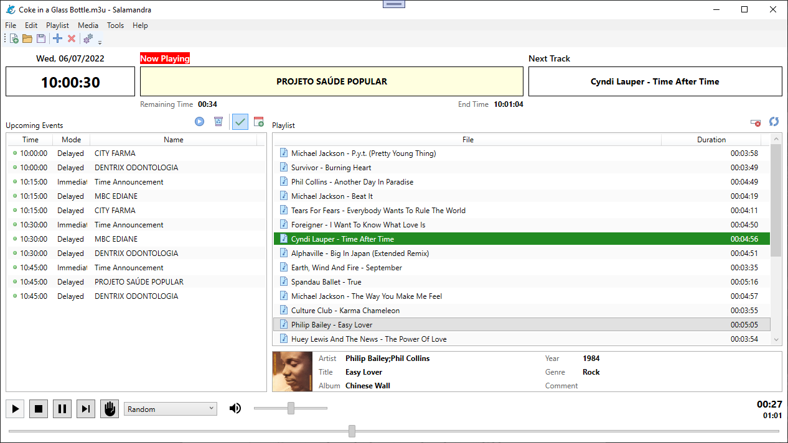
Task: Sort events by the Time column header
Action: pyautogui.click(x=30, y=140)
